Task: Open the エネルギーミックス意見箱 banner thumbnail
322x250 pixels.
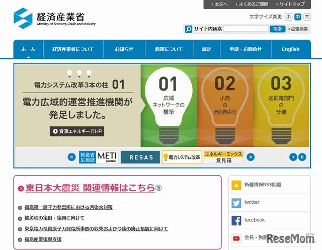Action: coord(223,157)
